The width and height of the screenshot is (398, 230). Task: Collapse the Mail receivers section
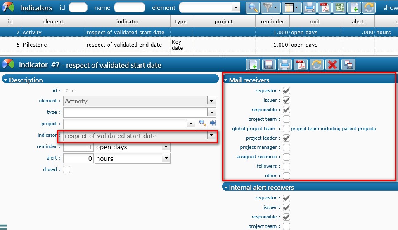pos(226,80)
